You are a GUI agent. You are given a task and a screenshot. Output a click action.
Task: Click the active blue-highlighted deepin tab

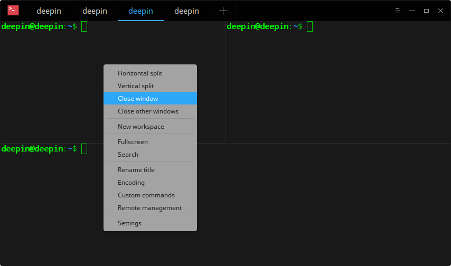(x=140, y=11)
